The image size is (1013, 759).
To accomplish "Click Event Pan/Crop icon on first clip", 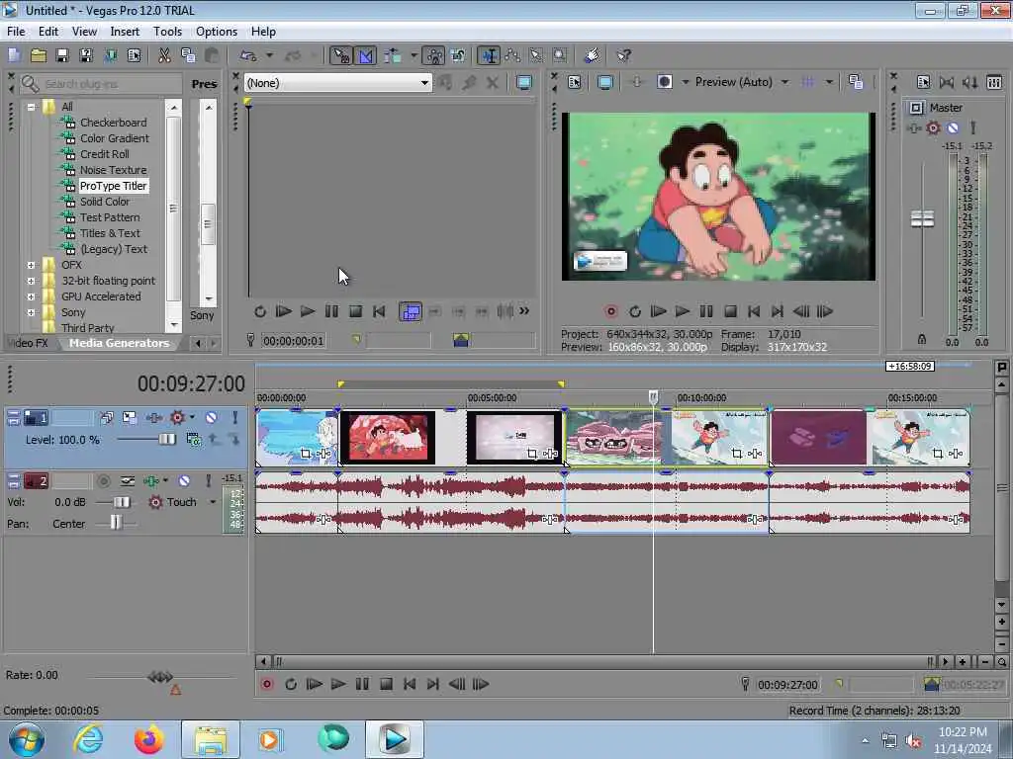I will pyautogui.click(x=306, y=454).
